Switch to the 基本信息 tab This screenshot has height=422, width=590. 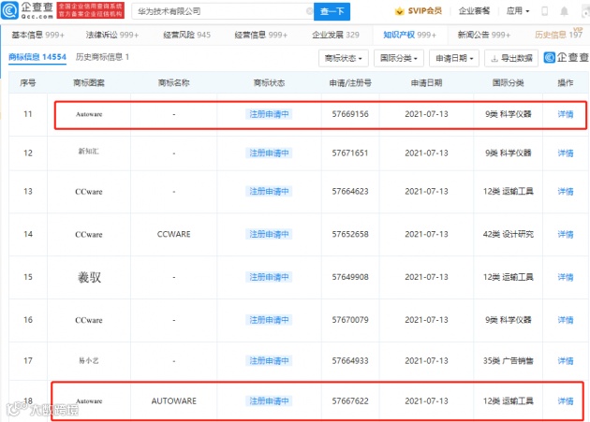[x=38, y=35]
